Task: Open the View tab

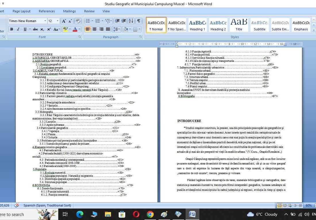Action: click(106, 11)
